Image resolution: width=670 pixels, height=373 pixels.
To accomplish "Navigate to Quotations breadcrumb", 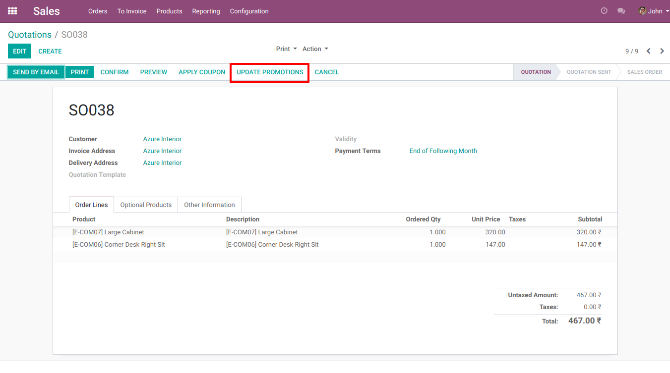I will pyautogui.click(x=30, y=35).
